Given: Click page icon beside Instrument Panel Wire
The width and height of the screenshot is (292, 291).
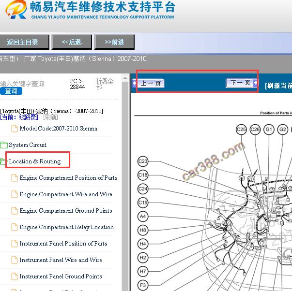Looking at the screenshot, I should pyautogui.click(x=15, y=260).
